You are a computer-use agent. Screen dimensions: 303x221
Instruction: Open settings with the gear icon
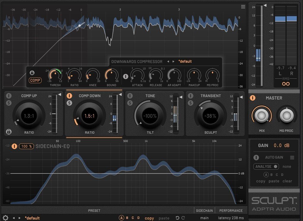click(5, 218)
